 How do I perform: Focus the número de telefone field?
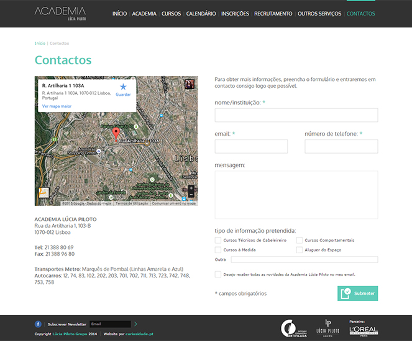click(341, 146)
